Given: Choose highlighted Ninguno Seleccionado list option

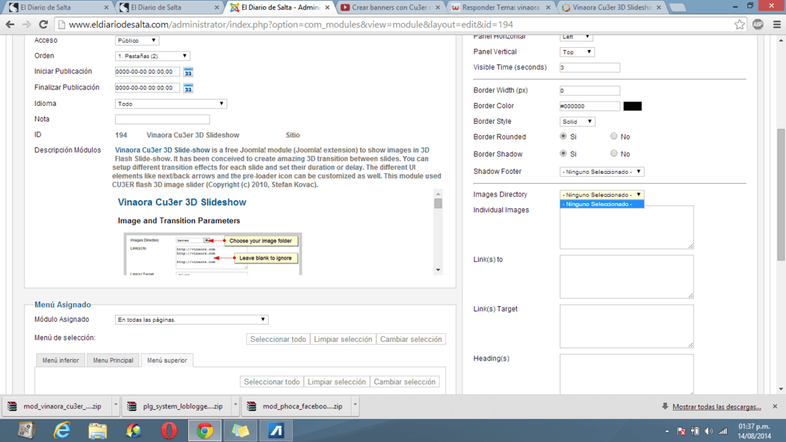Looking at the screenshot, I should pyautogui.click(x=602, y=204).
